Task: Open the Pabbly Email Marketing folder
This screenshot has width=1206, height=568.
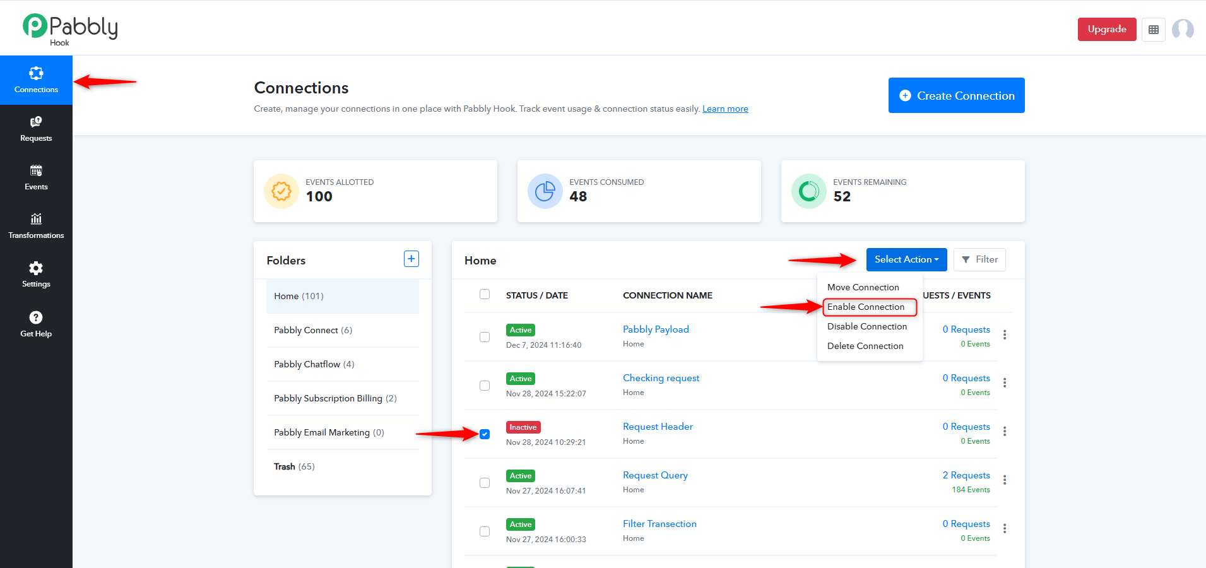Action: point(343,432)
